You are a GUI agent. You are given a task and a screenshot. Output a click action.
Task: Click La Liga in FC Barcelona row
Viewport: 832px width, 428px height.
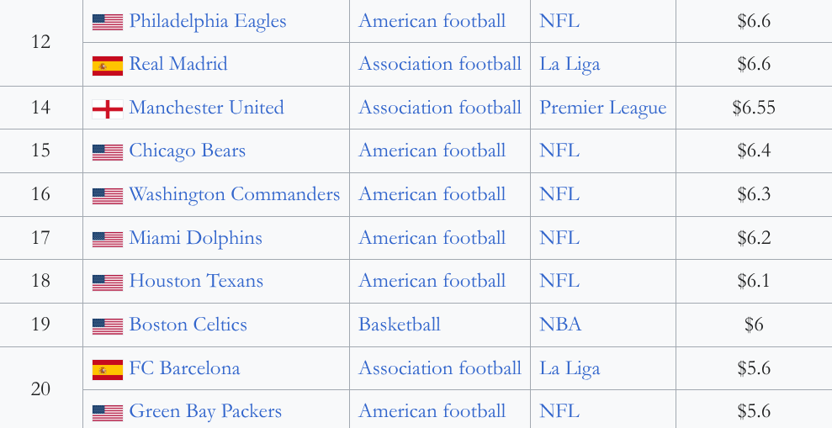click(570, 368)
